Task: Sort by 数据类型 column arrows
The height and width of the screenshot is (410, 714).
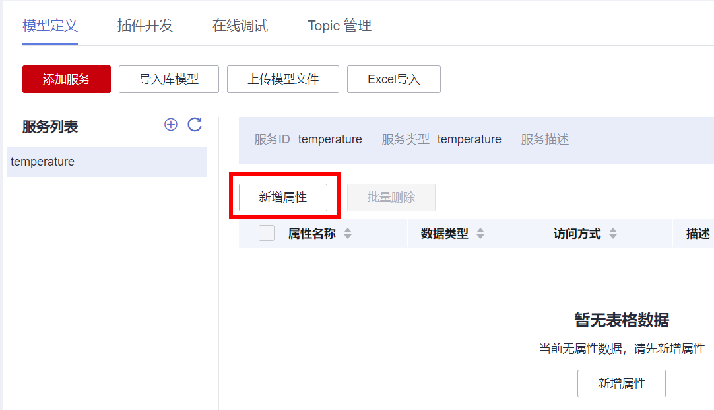Action: coord(480,234)
